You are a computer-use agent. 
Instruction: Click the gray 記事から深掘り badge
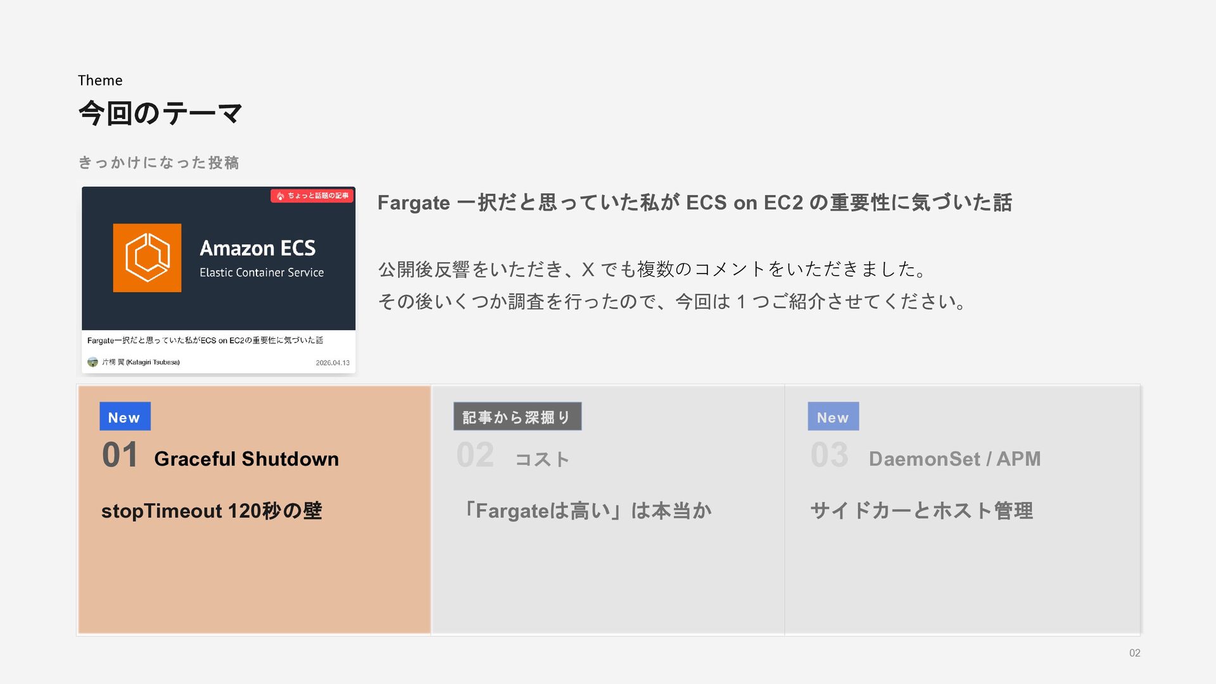click(517, 417)
